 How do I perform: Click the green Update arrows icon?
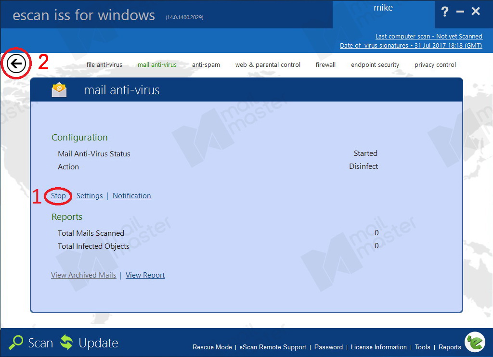pos(66,342)
